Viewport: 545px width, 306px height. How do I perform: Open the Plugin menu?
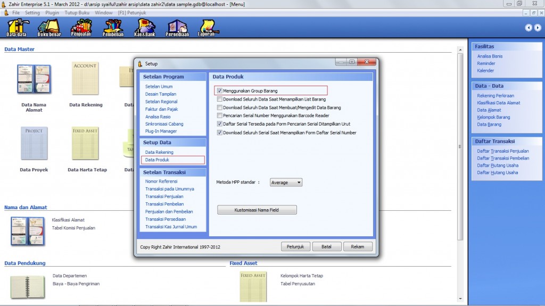click(52, 12)
